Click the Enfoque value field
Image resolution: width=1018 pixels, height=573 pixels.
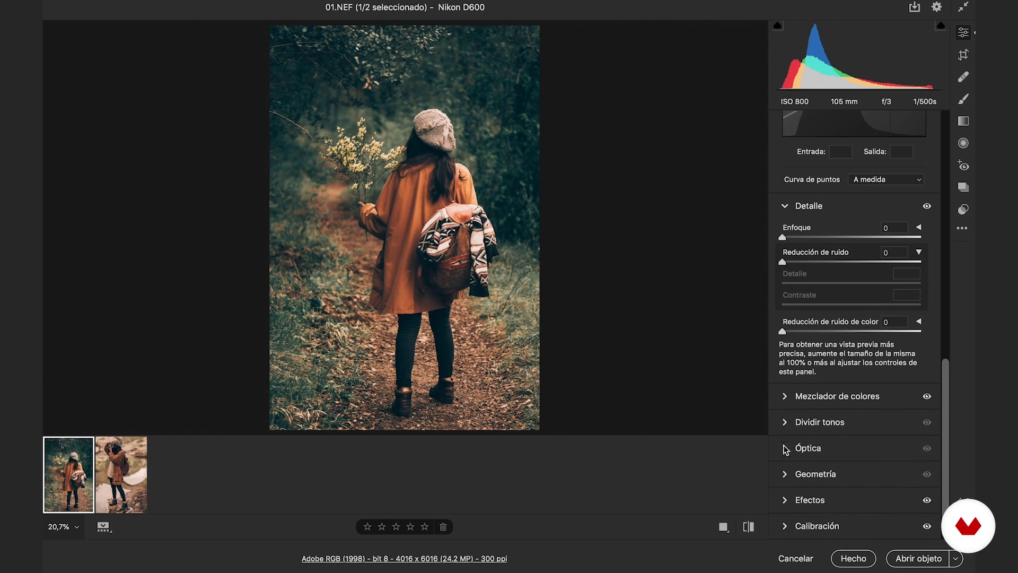(x=894, y=228)
